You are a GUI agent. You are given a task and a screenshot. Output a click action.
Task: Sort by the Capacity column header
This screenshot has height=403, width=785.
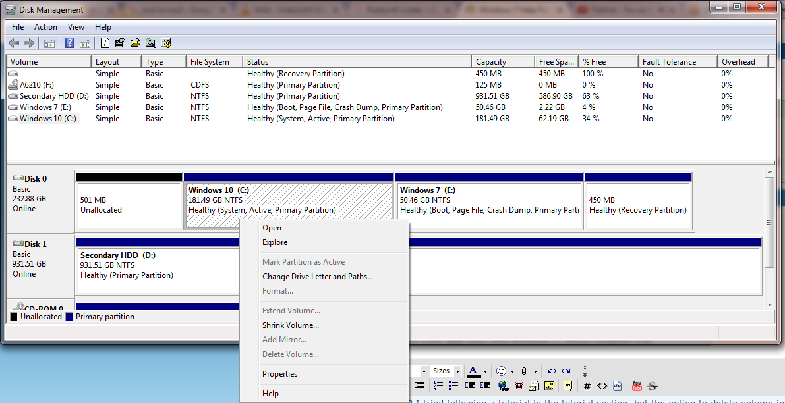pos(503,62)
